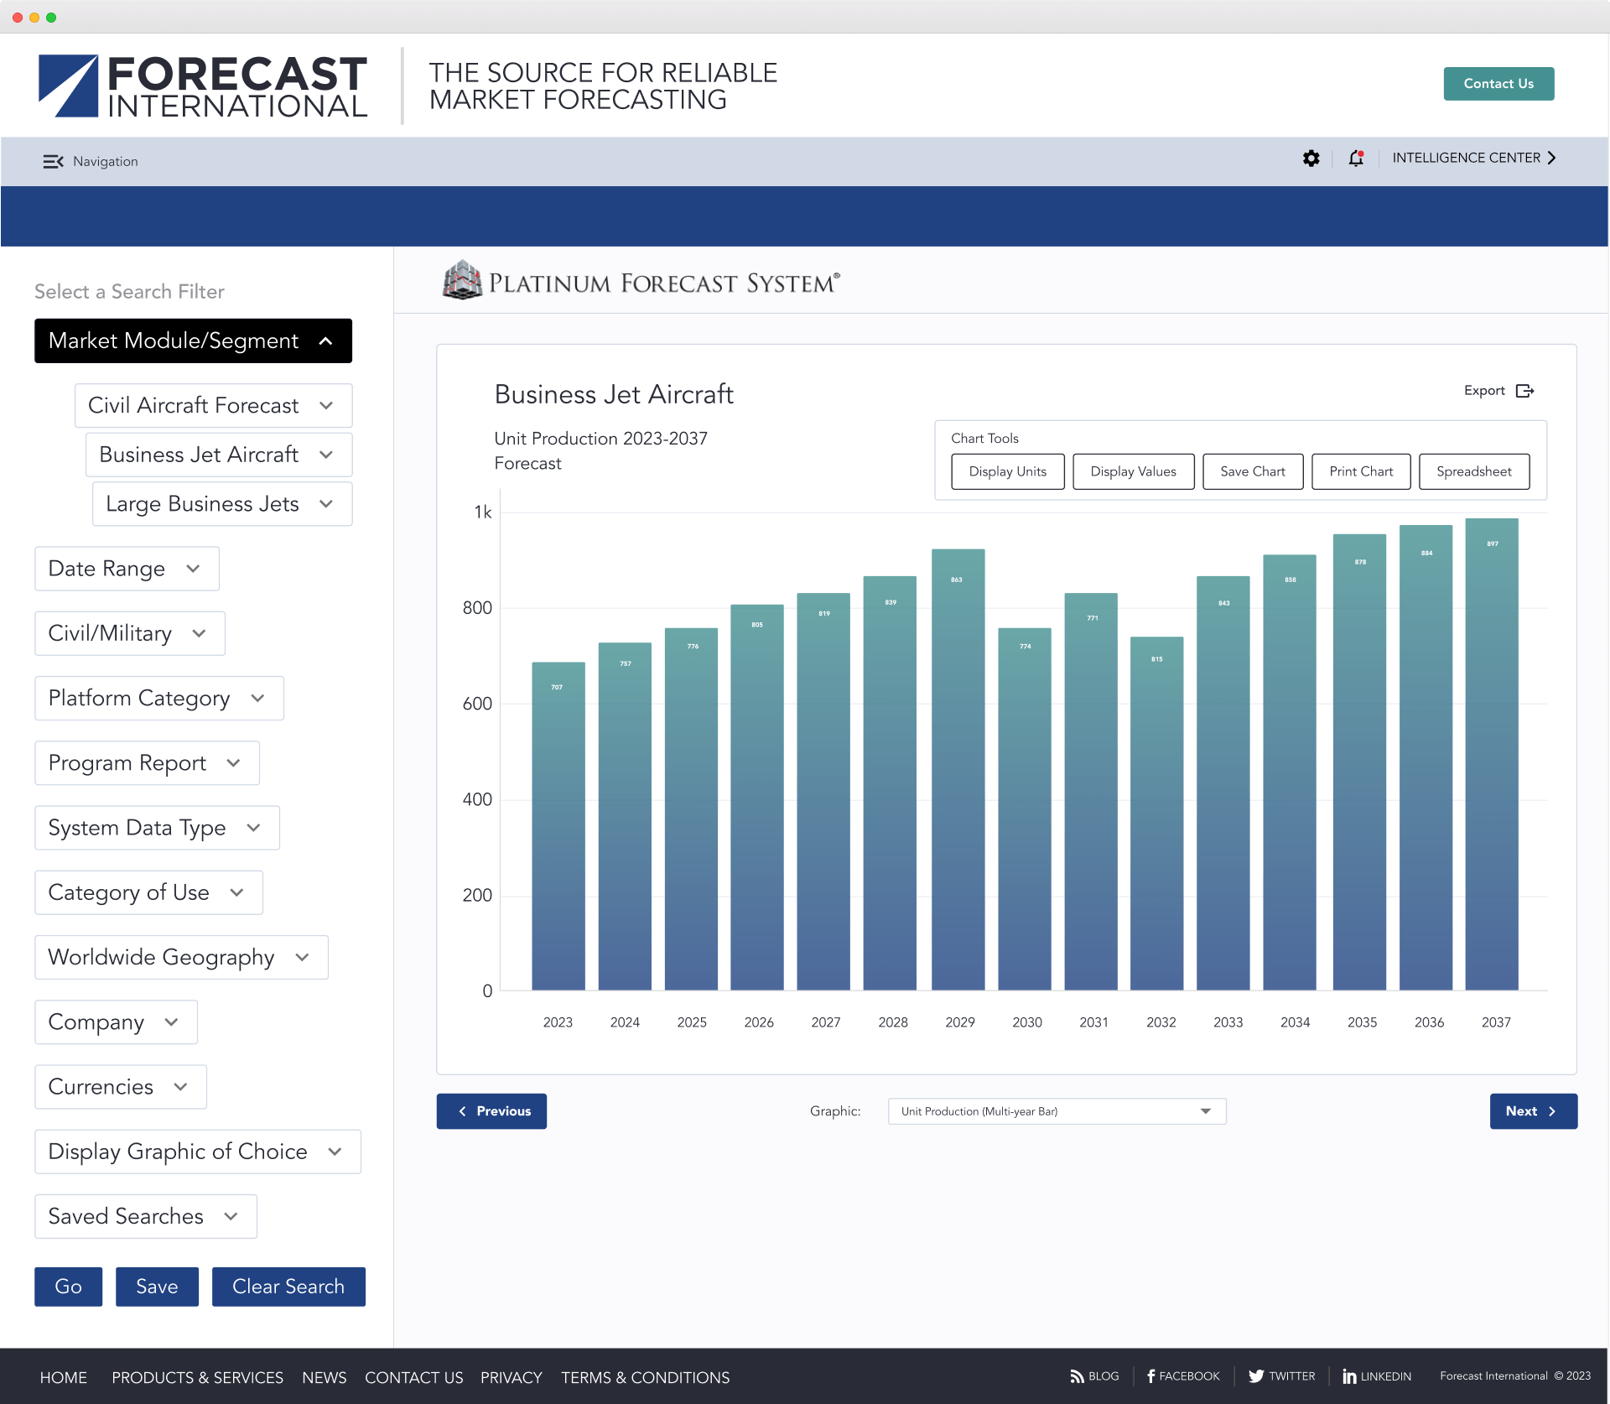Open the Civil/Military filter
The width and height of the screenshot is (1610, 1404).
pos(130,633)
